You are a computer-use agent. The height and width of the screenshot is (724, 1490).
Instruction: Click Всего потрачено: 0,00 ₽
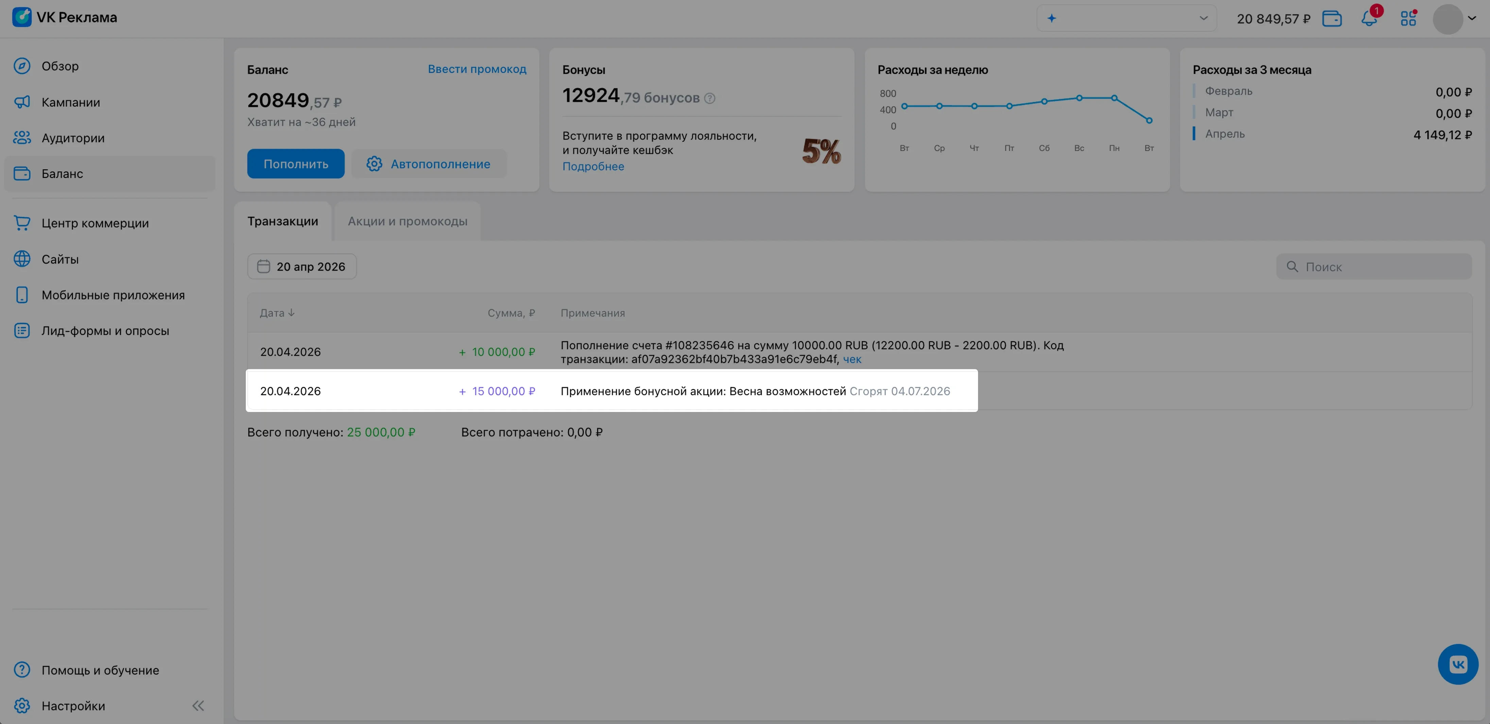(x=532, y=432)
